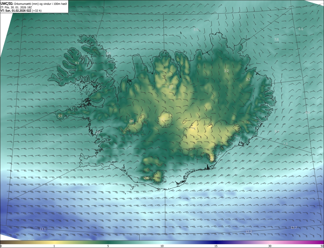Click the "UWC/IG:" label in the header box
This screenshot has width=324, height=248.
7,4
